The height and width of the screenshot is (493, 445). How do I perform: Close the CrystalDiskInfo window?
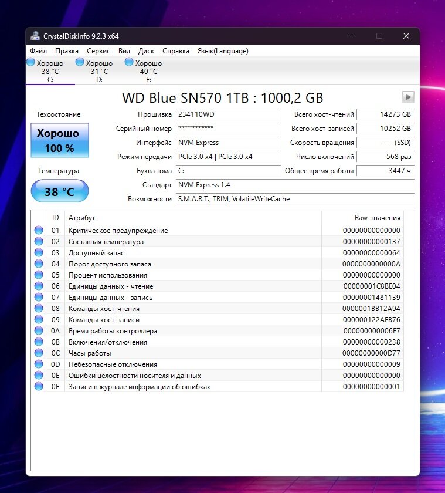pyautogui.click(x=406, y=36)
